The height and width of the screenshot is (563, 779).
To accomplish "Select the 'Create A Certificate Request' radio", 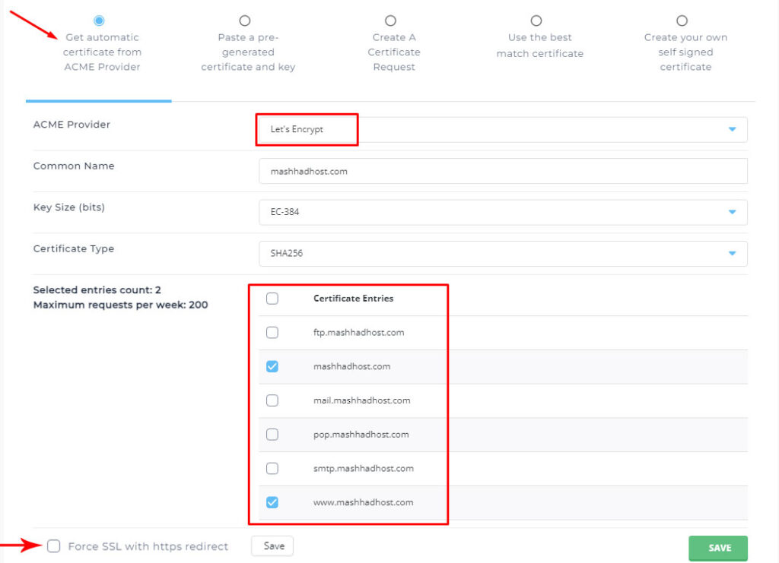I will [x=390, y=21].
